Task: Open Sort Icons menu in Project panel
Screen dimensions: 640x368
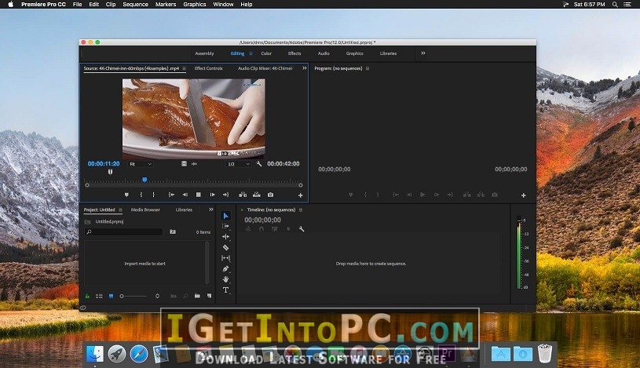Action: (157, 296)
